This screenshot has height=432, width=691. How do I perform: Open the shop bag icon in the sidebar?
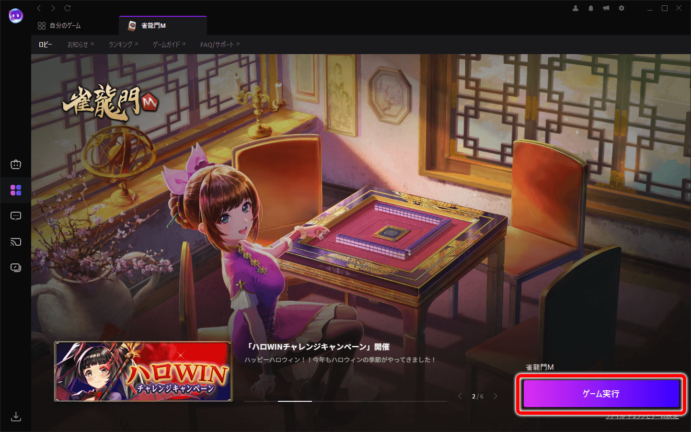click(x=16, y=165)
